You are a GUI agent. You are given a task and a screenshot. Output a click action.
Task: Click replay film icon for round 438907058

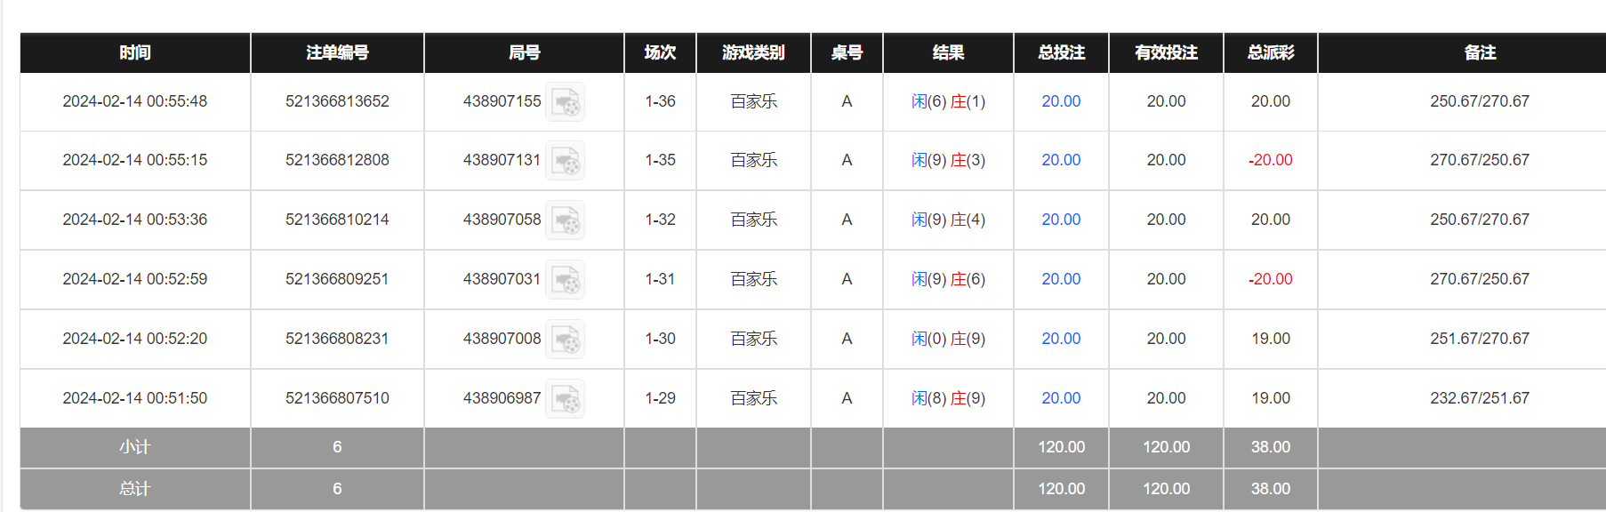(565, 220)
